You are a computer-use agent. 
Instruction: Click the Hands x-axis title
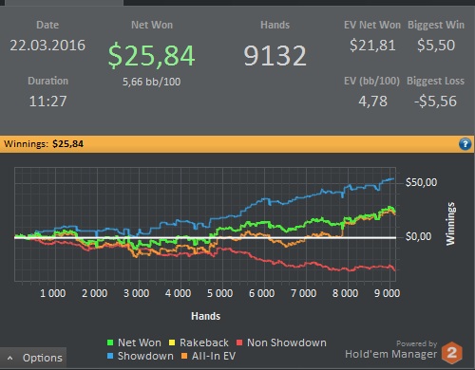tap(205, 316)
